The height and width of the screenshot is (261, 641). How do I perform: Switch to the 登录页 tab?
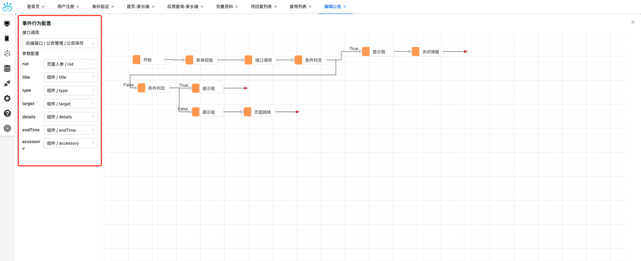coord(33,7)
